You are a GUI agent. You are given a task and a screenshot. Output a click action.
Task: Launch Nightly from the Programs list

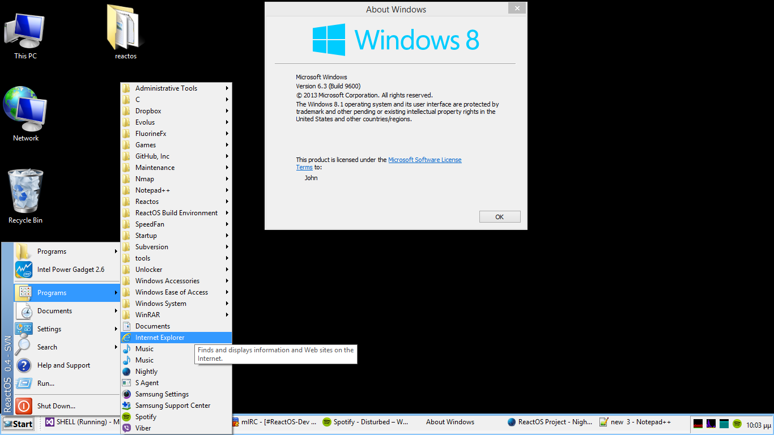point(176,372)
